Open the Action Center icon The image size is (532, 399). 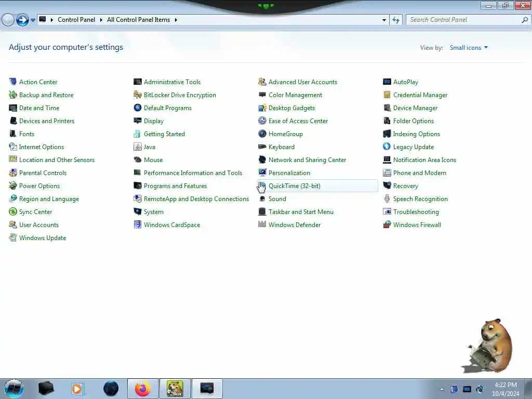(13, 82)
